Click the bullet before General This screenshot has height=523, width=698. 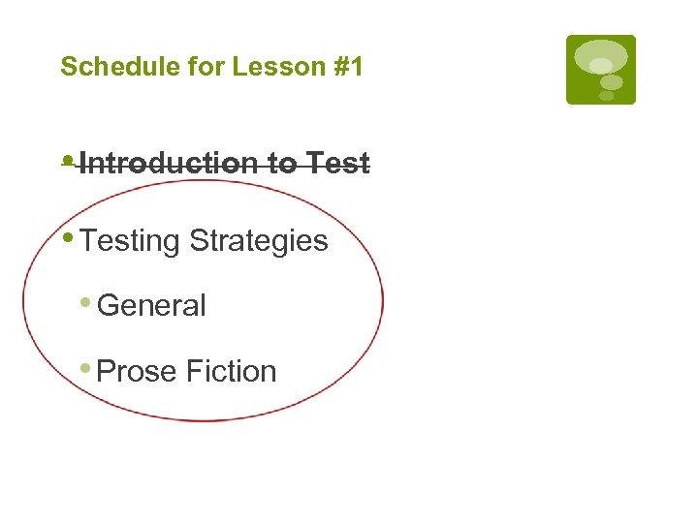(x=85, y=302)
